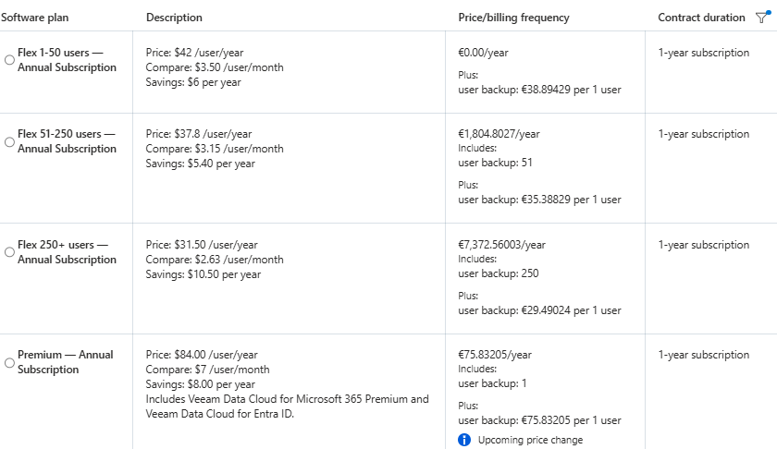Click the Flex 250+ users plan label

point(67,252)
